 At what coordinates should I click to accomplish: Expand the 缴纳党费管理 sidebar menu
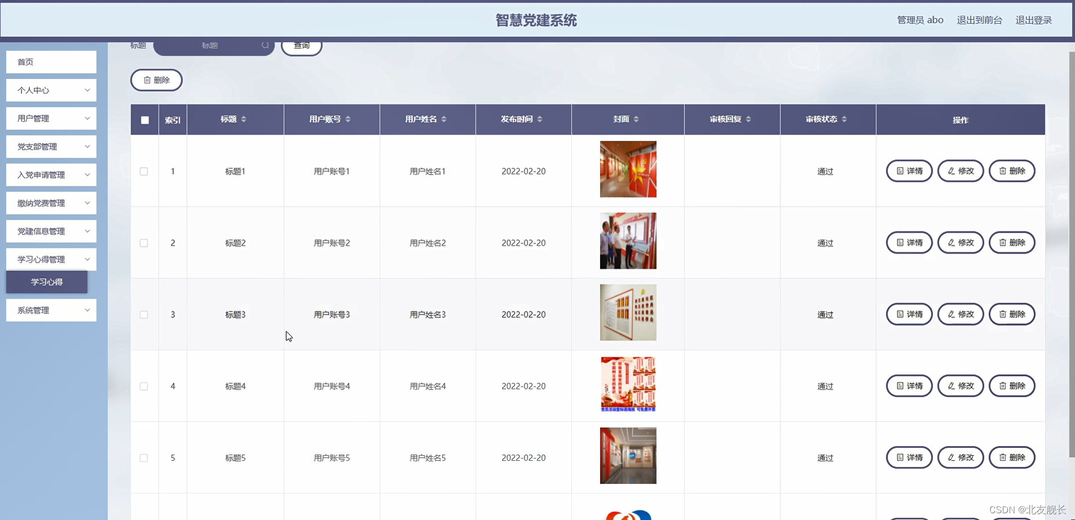click(51, 203)
